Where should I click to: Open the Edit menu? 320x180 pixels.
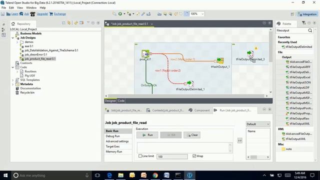point(11,8)
